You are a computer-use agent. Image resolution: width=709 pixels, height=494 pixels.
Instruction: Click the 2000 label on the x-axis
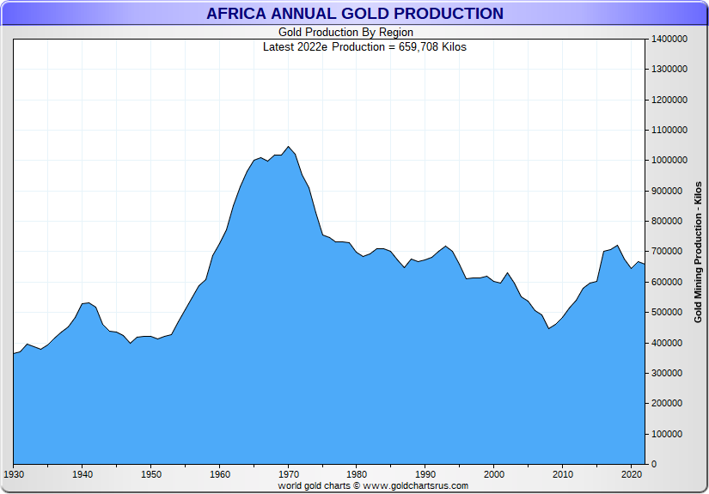(x=494, y=474)
